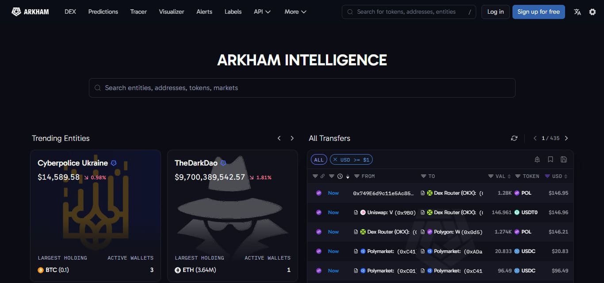The image size is (604, 283).
Task: Focus the main Search entities, addresses, tokens, markets field
Action: [302, 88]
